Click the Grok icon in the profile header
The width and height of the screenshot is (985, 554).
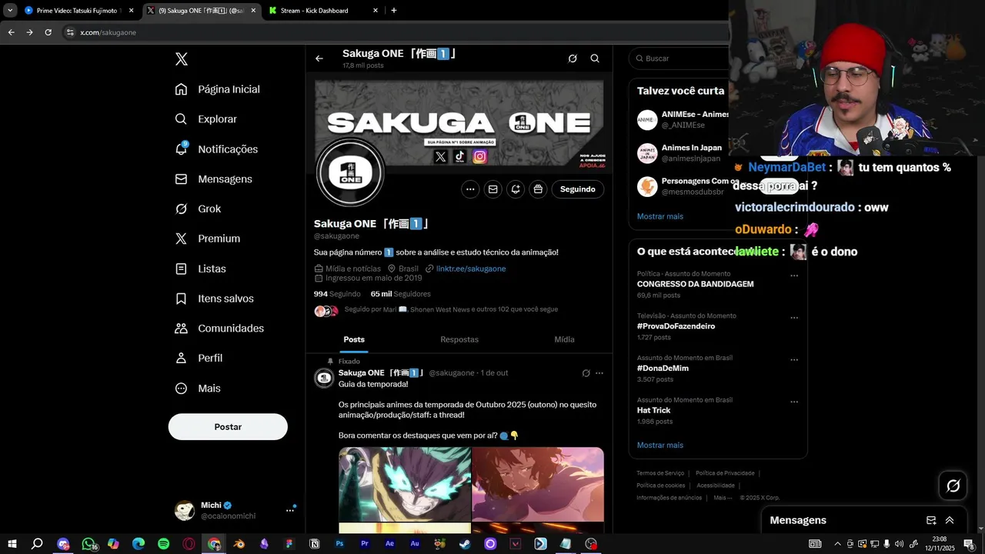click(573, 58)
